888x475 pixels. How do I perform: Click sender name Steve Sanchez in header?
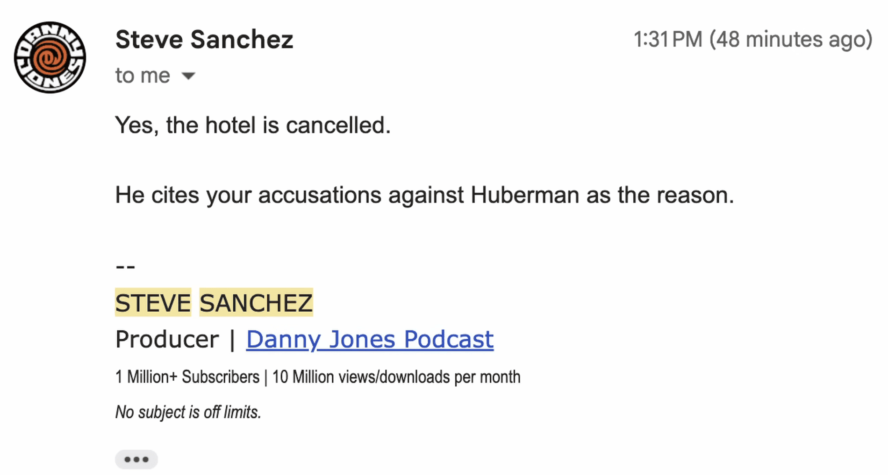204,40
